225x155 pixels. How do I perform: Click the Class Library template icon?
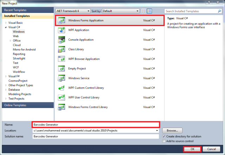[x=62, y=49]
